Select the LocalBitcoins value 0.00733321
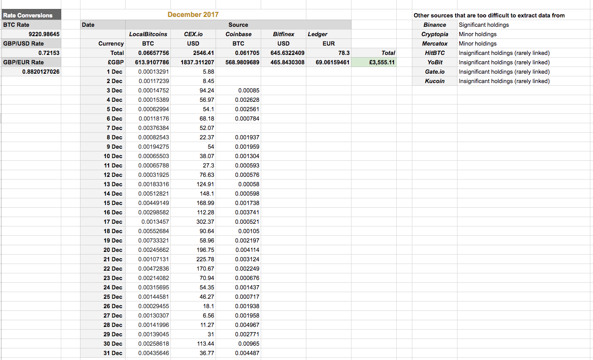The image size is (593, 360). click(148, 240)
